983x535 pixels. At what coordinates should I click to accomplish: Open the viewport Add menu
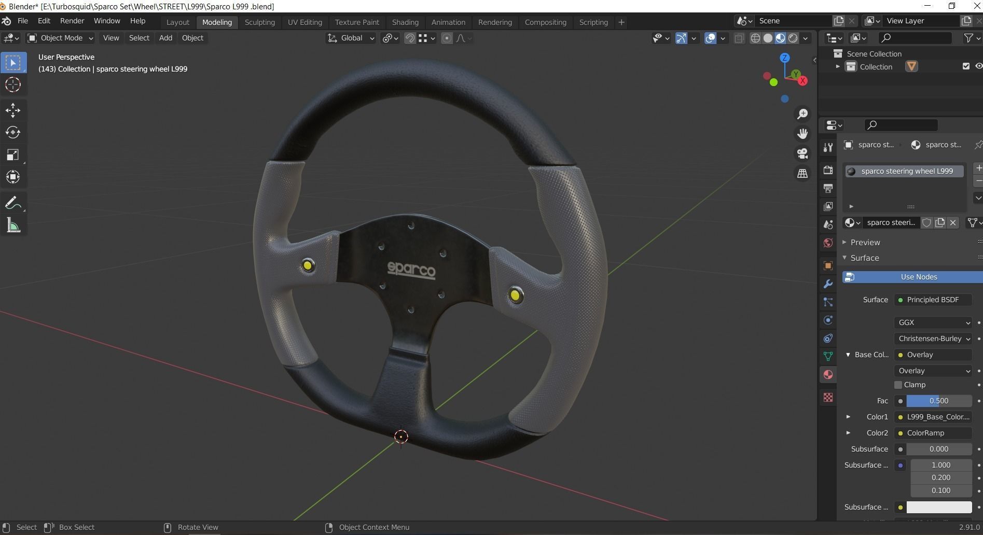point(165,38)
